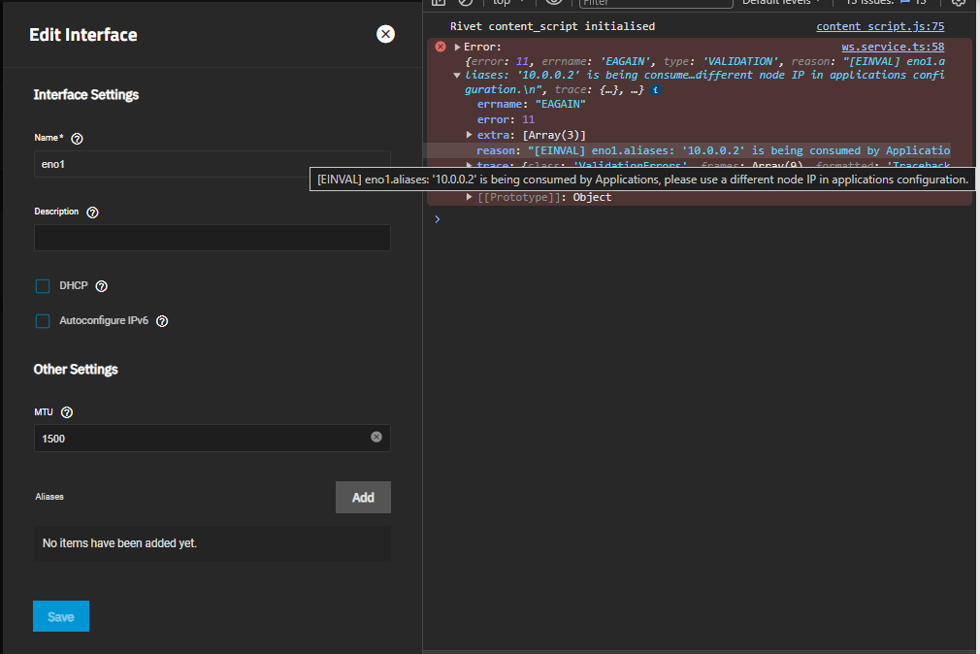Add a new alias
The width and height of the screenshot is (980, 654).
point(363,497)
